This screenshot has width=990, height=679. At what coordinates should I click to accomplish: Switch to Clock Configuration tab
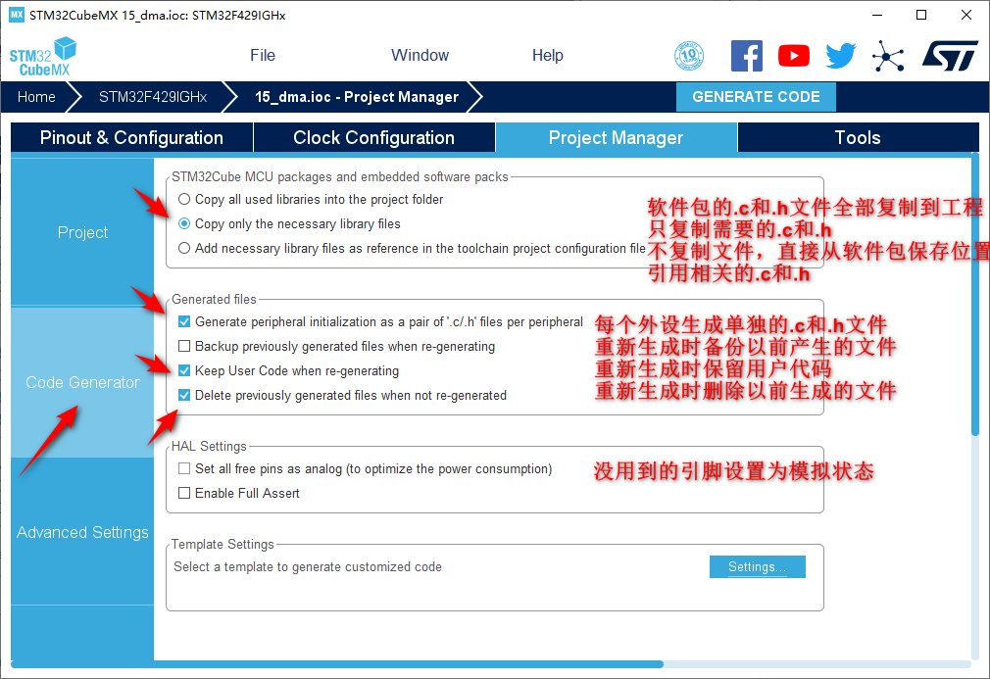point(373,138)
